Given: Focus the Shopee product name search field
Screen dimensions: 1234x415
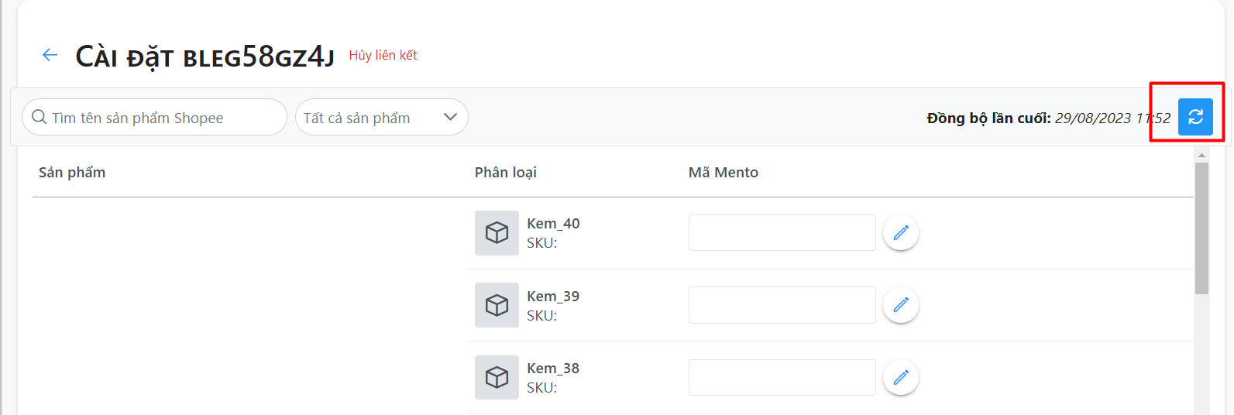Looking at the screenshot, I should pyautogui.click(x=163, y=118).
